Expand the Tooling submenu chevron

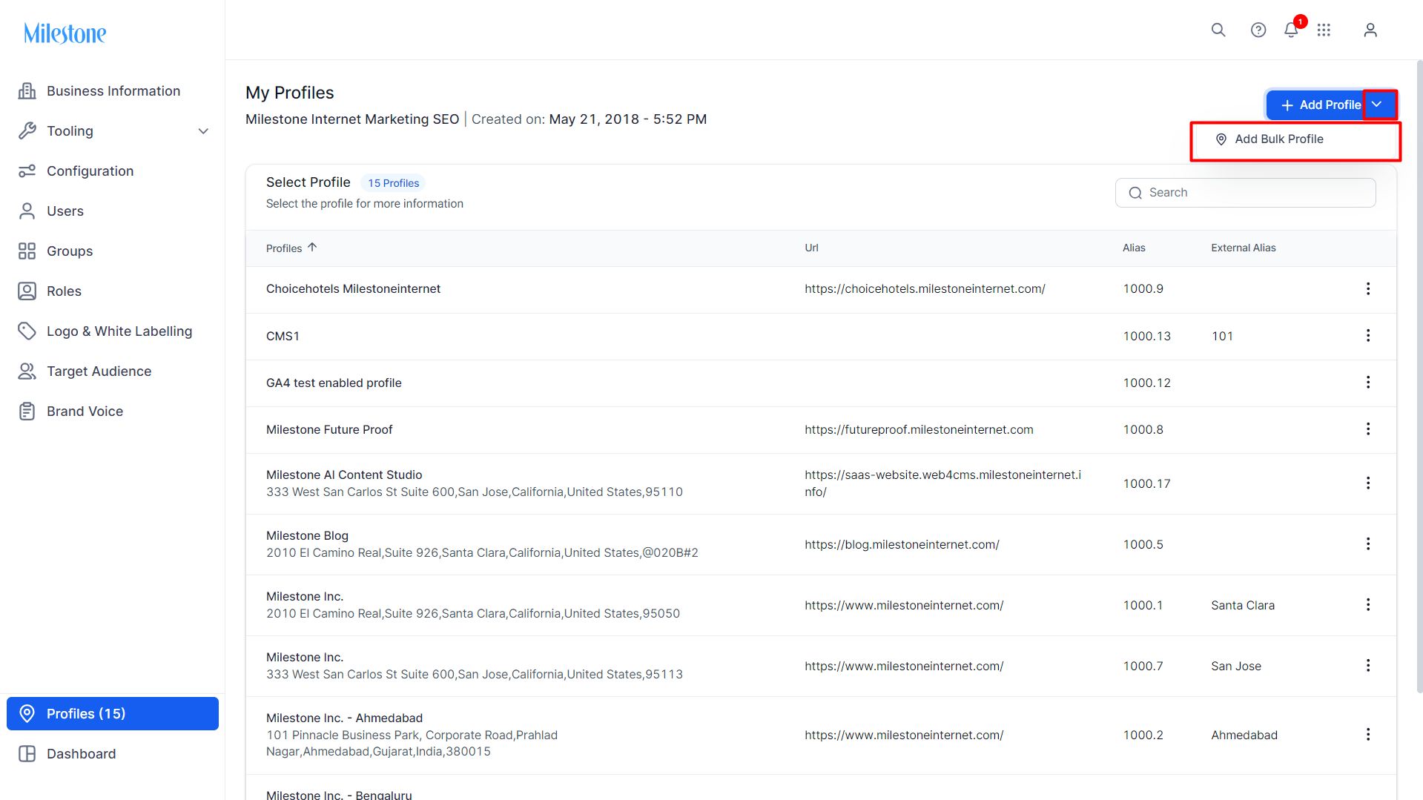(203, 131)
